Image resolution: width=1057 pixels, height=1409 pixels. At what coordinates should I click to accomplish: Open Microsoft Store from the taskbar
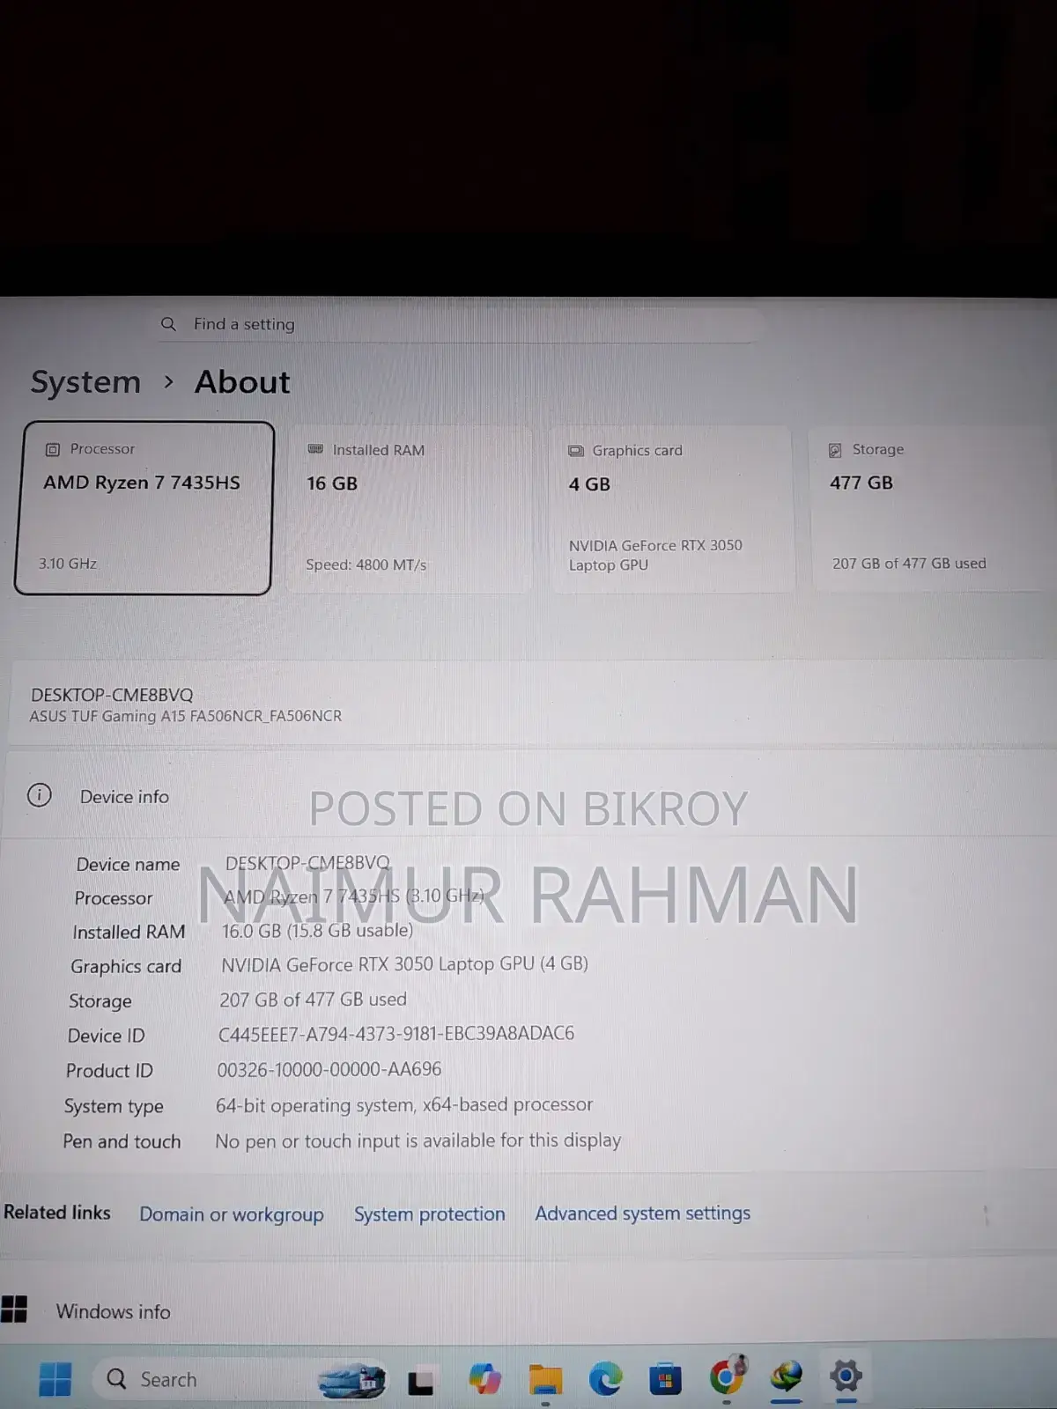tap(665, 1379)
